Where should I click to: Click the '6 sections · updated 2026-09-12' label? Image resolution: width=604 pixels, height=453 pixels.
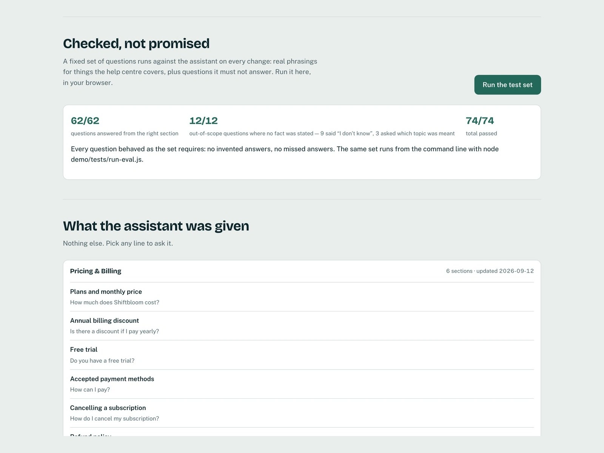[490, 271]
